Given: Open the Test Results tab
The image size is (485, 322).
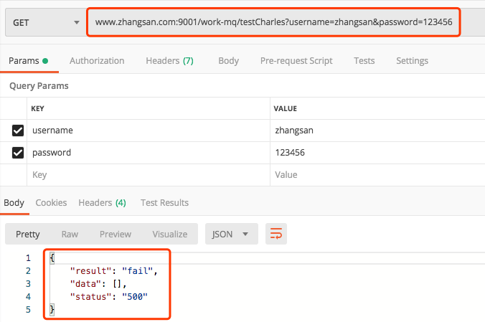Looking at the screenshot, I should [x=164, y=203].
